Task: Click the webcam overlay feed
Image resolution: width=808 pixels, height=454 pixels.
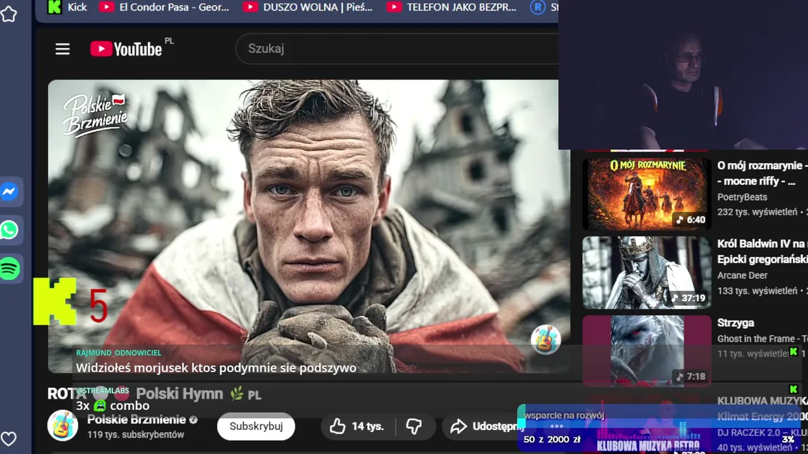Action: [x=683, y=74]
